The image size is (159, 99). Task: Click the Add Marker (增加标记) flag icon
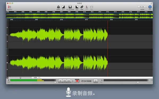click(10, 7)
